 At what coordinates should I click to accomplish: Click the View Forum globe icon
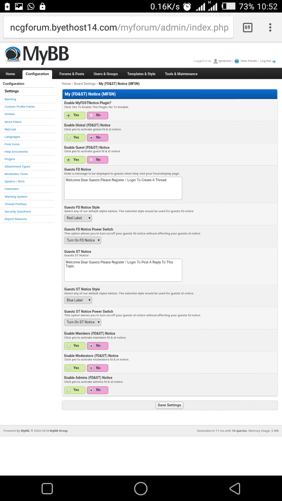[237, 61]
